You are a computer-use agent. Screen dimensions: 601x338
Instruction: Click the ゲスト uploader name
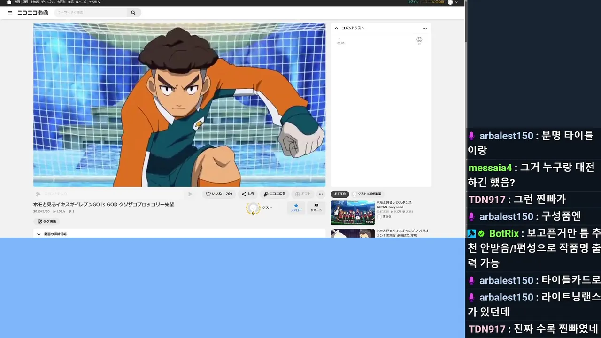[x=267, y=207]
